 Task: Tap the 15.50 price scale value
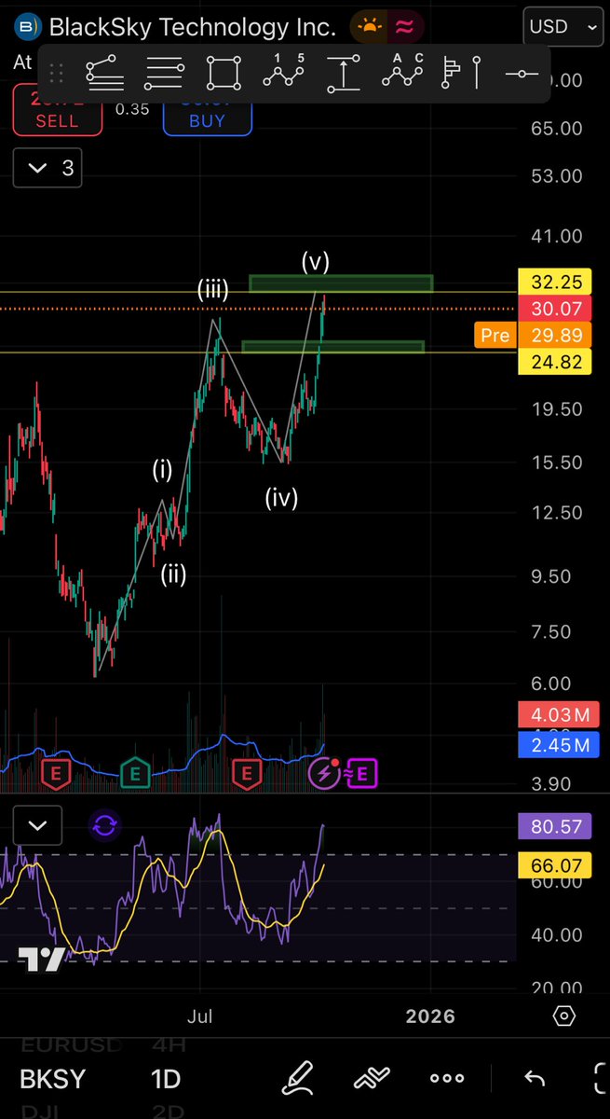click(556, 463)
